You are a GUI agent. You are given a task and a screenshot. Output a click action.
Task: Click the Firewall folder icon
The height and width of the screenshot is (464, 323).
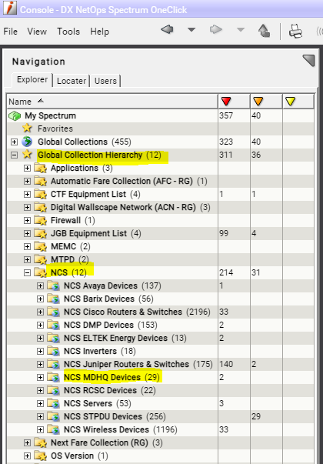click(40, 221)
